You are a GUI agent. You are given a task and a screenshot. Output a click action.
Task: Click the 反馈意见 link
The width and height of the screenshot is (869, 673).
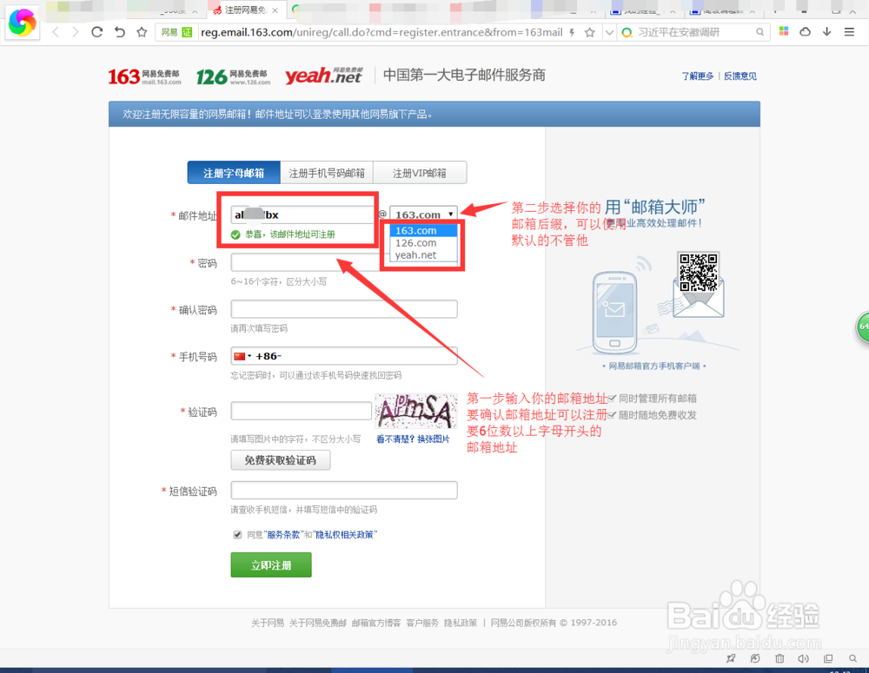point(740,76)
